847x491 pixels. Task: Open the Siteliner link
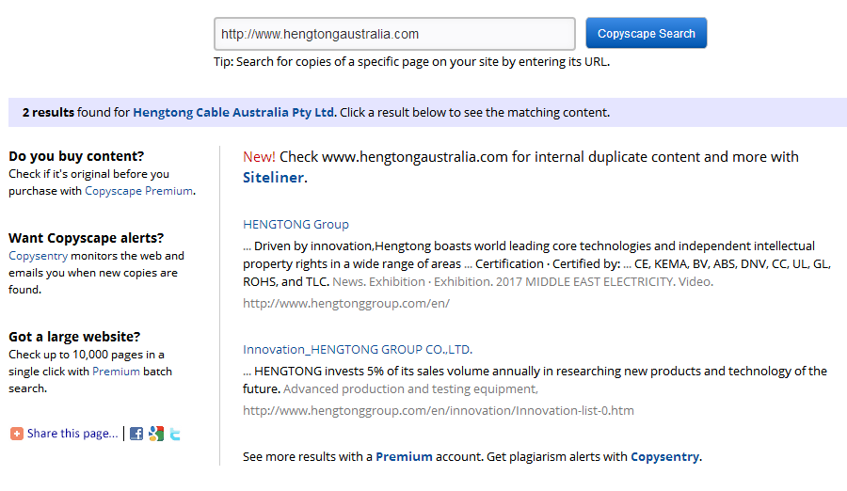click(x=273, y=177)
